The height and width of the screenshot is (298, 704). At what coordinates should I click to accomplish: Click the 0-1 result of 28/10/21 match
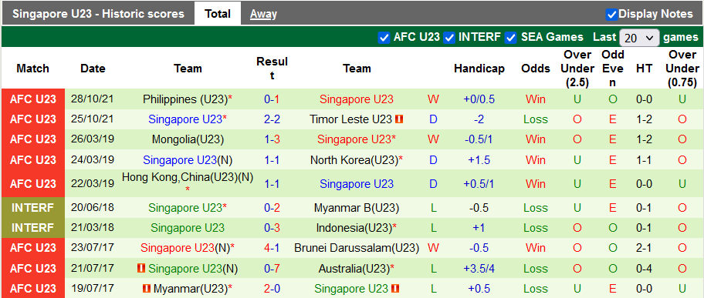(272, 99)
